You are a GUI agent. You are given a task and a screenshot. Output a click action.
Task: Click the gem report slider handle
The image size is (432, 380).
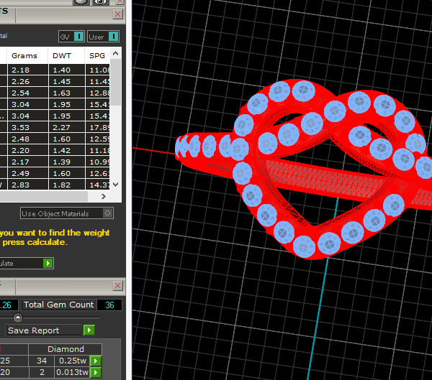pyautogui.click(x=18, y=318)
